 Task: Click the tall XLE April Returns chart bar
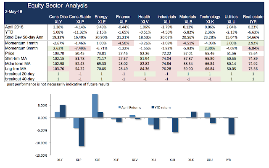95,106
